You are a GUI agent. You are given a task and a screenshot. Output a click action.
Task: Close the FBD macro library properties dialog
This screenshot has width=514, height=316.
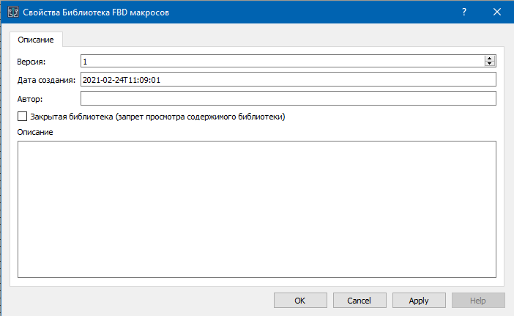pos(497,11)
